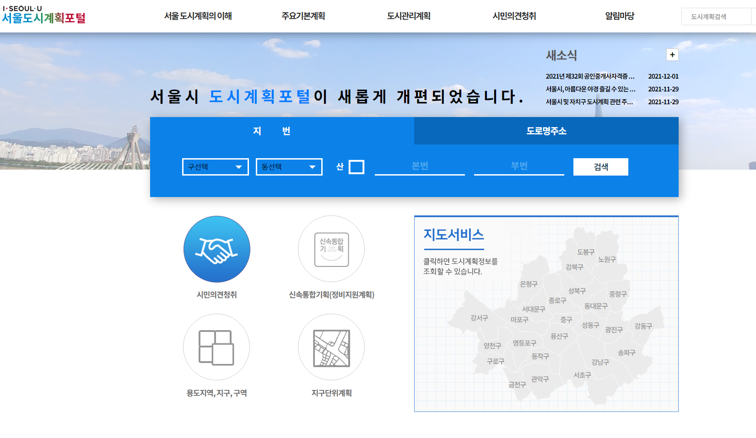This screenshot has width=756, height=438.
Task: Select 서초구 on the map
Action: pyautogui.click(x=582, y=375)
